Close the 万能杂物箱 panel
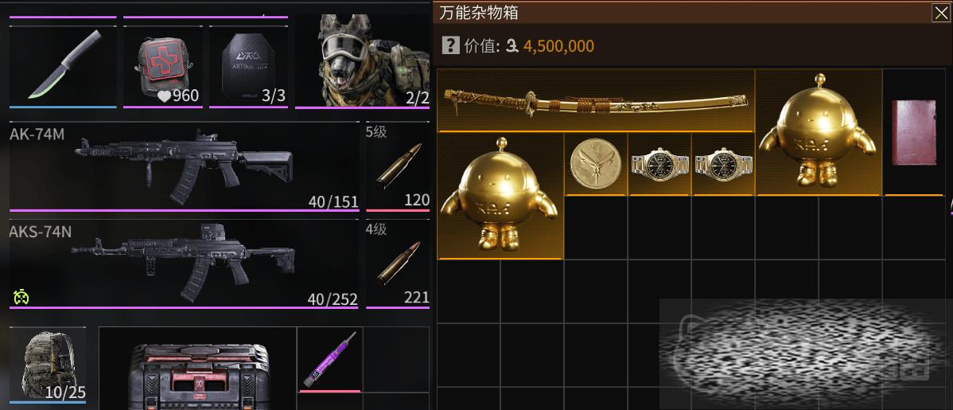 pos(940,13)
